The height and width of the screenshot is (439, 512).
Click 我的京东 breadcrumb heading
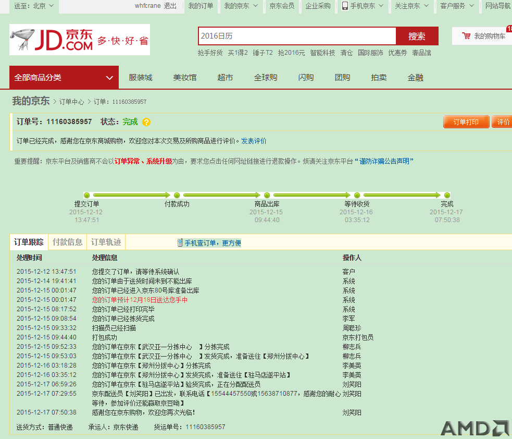31,101
